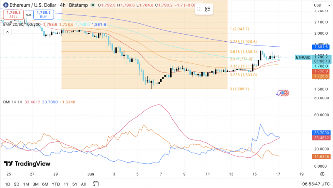This screenshot has height=188, width=333.
Task: Open the USD currency dropdown
Action: [322, 5]
